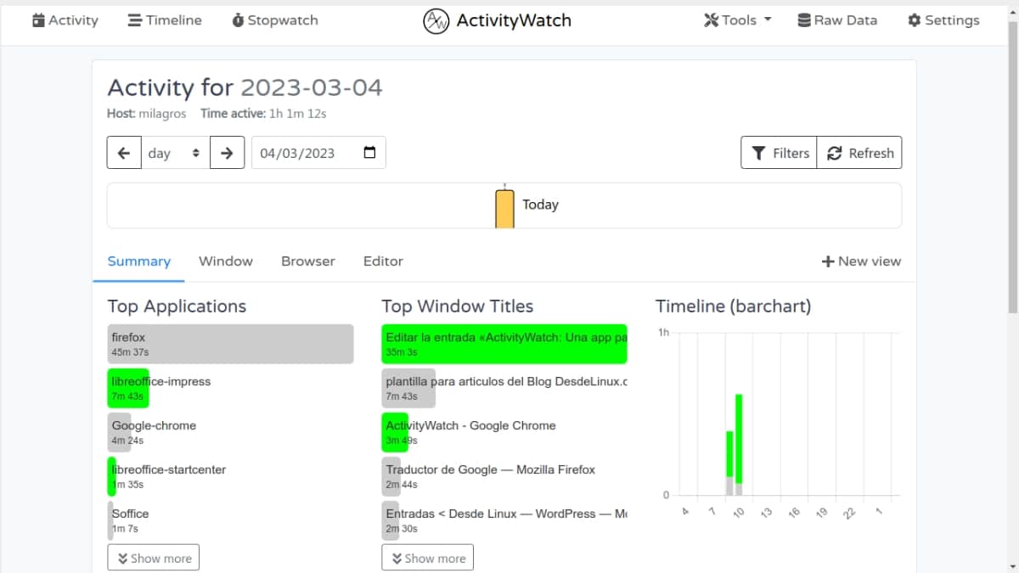The height and width of the screenshot is (573, 1019).
Task: Select the firefox application bar
Action: (230, 344)
